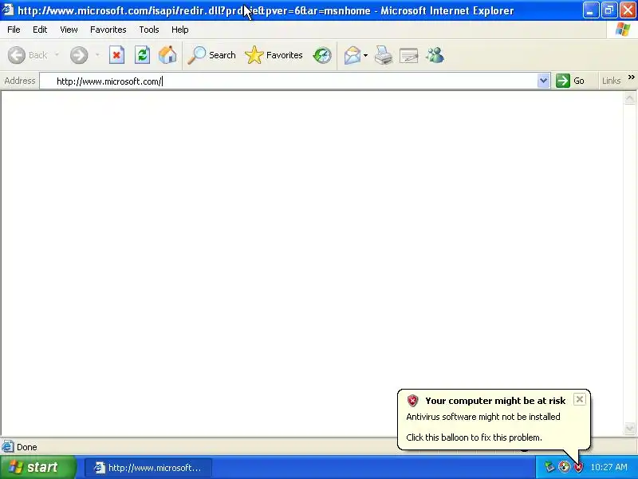Image resolution: width=638 pixels, height=479 pixels.
Task: Click the vertical scrollbar down arrow
Action: click(x=629, y=428)
